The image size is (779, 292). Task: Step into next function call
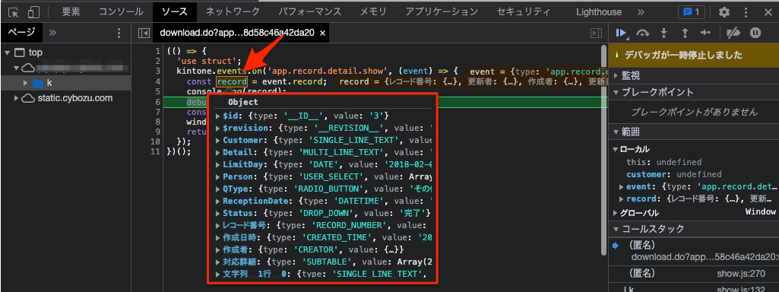663,33
